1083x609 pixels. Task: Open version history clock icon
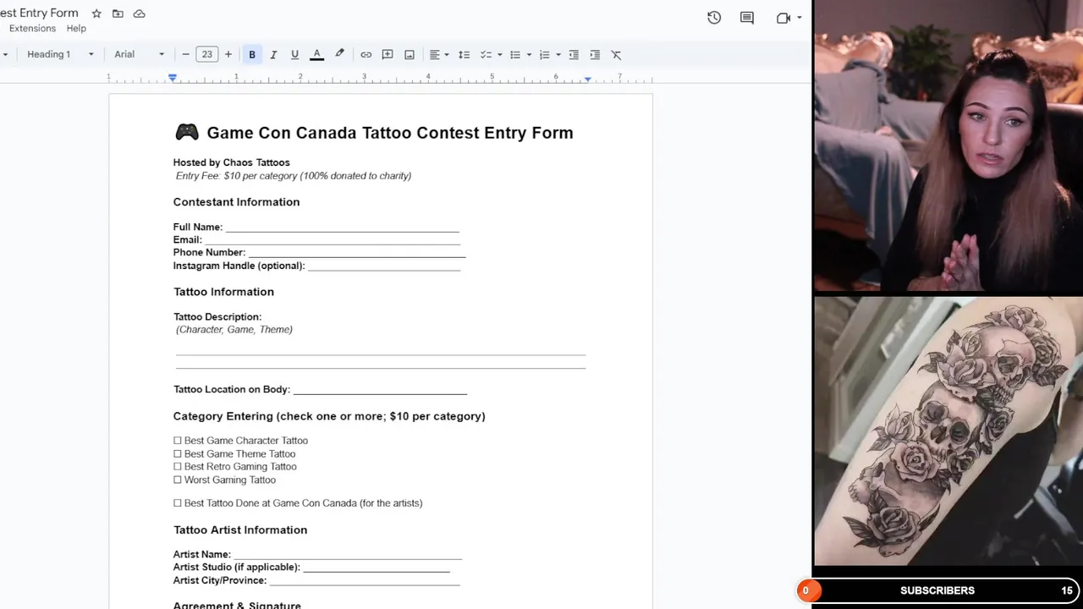click(714, 18)
